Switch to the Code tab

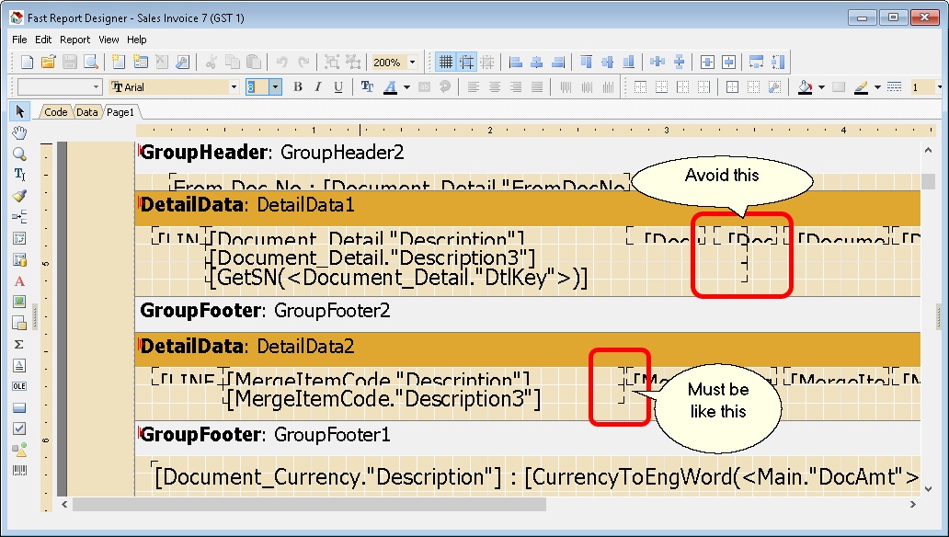coord(55,112)
